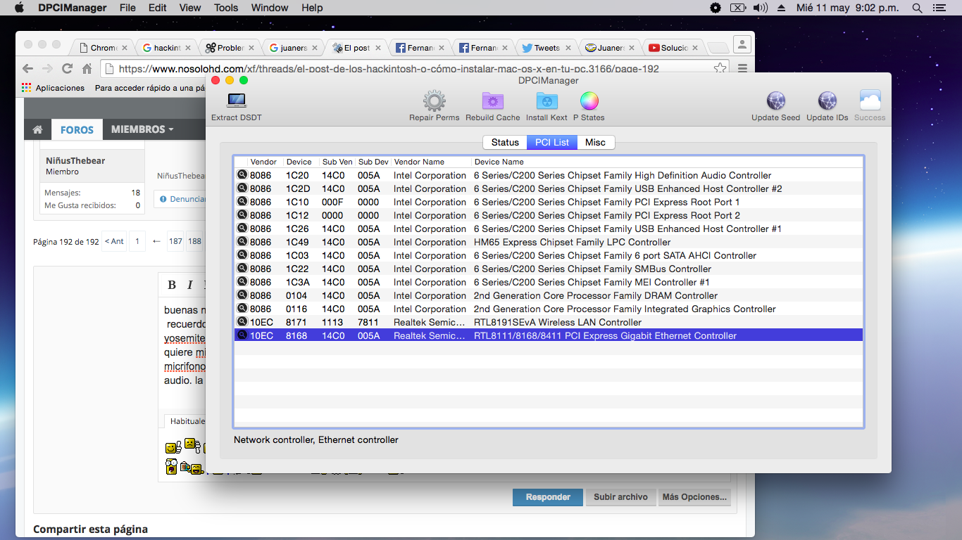962x540 pixels.
Task: Select the PCI Express Root Port 2 row
Action: point(549,215)
